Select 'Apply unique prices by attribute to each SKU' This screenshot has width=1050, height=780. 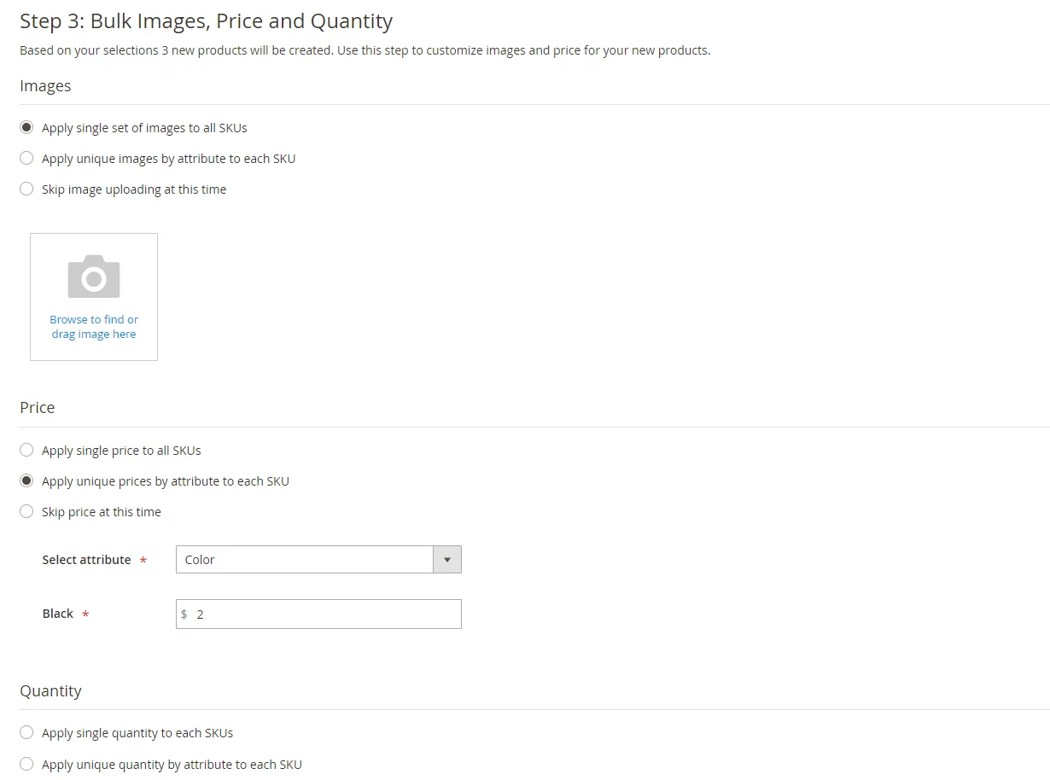pos(26,480)
